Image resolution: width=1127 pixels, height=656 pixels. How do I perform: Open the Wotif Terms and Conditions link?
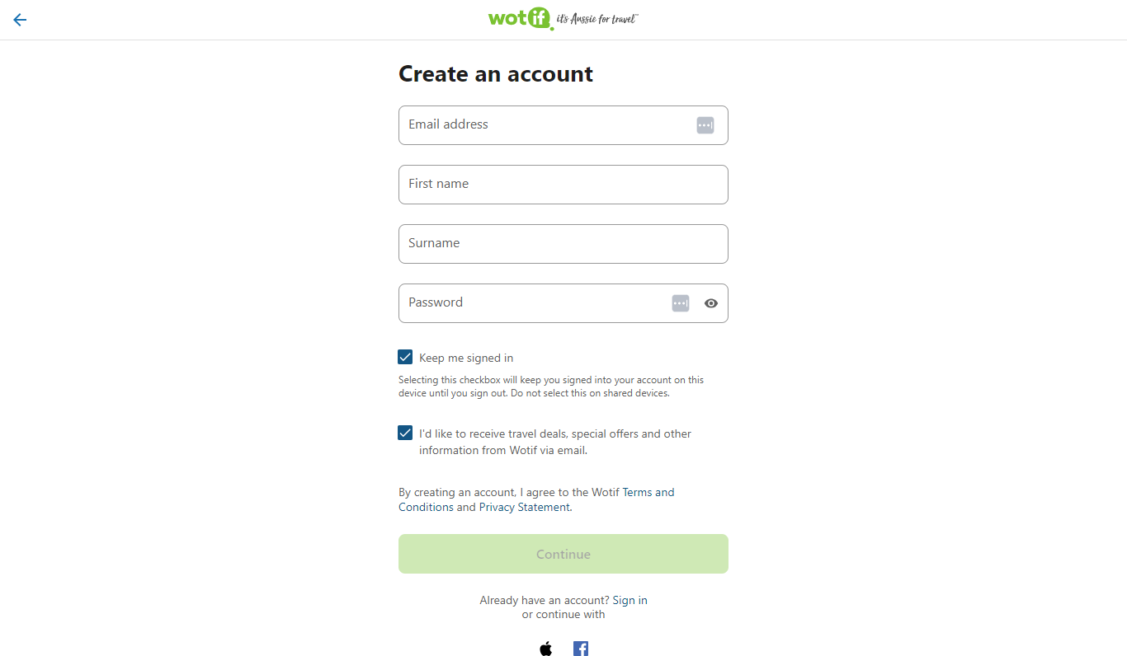click(x=536, y=499)
